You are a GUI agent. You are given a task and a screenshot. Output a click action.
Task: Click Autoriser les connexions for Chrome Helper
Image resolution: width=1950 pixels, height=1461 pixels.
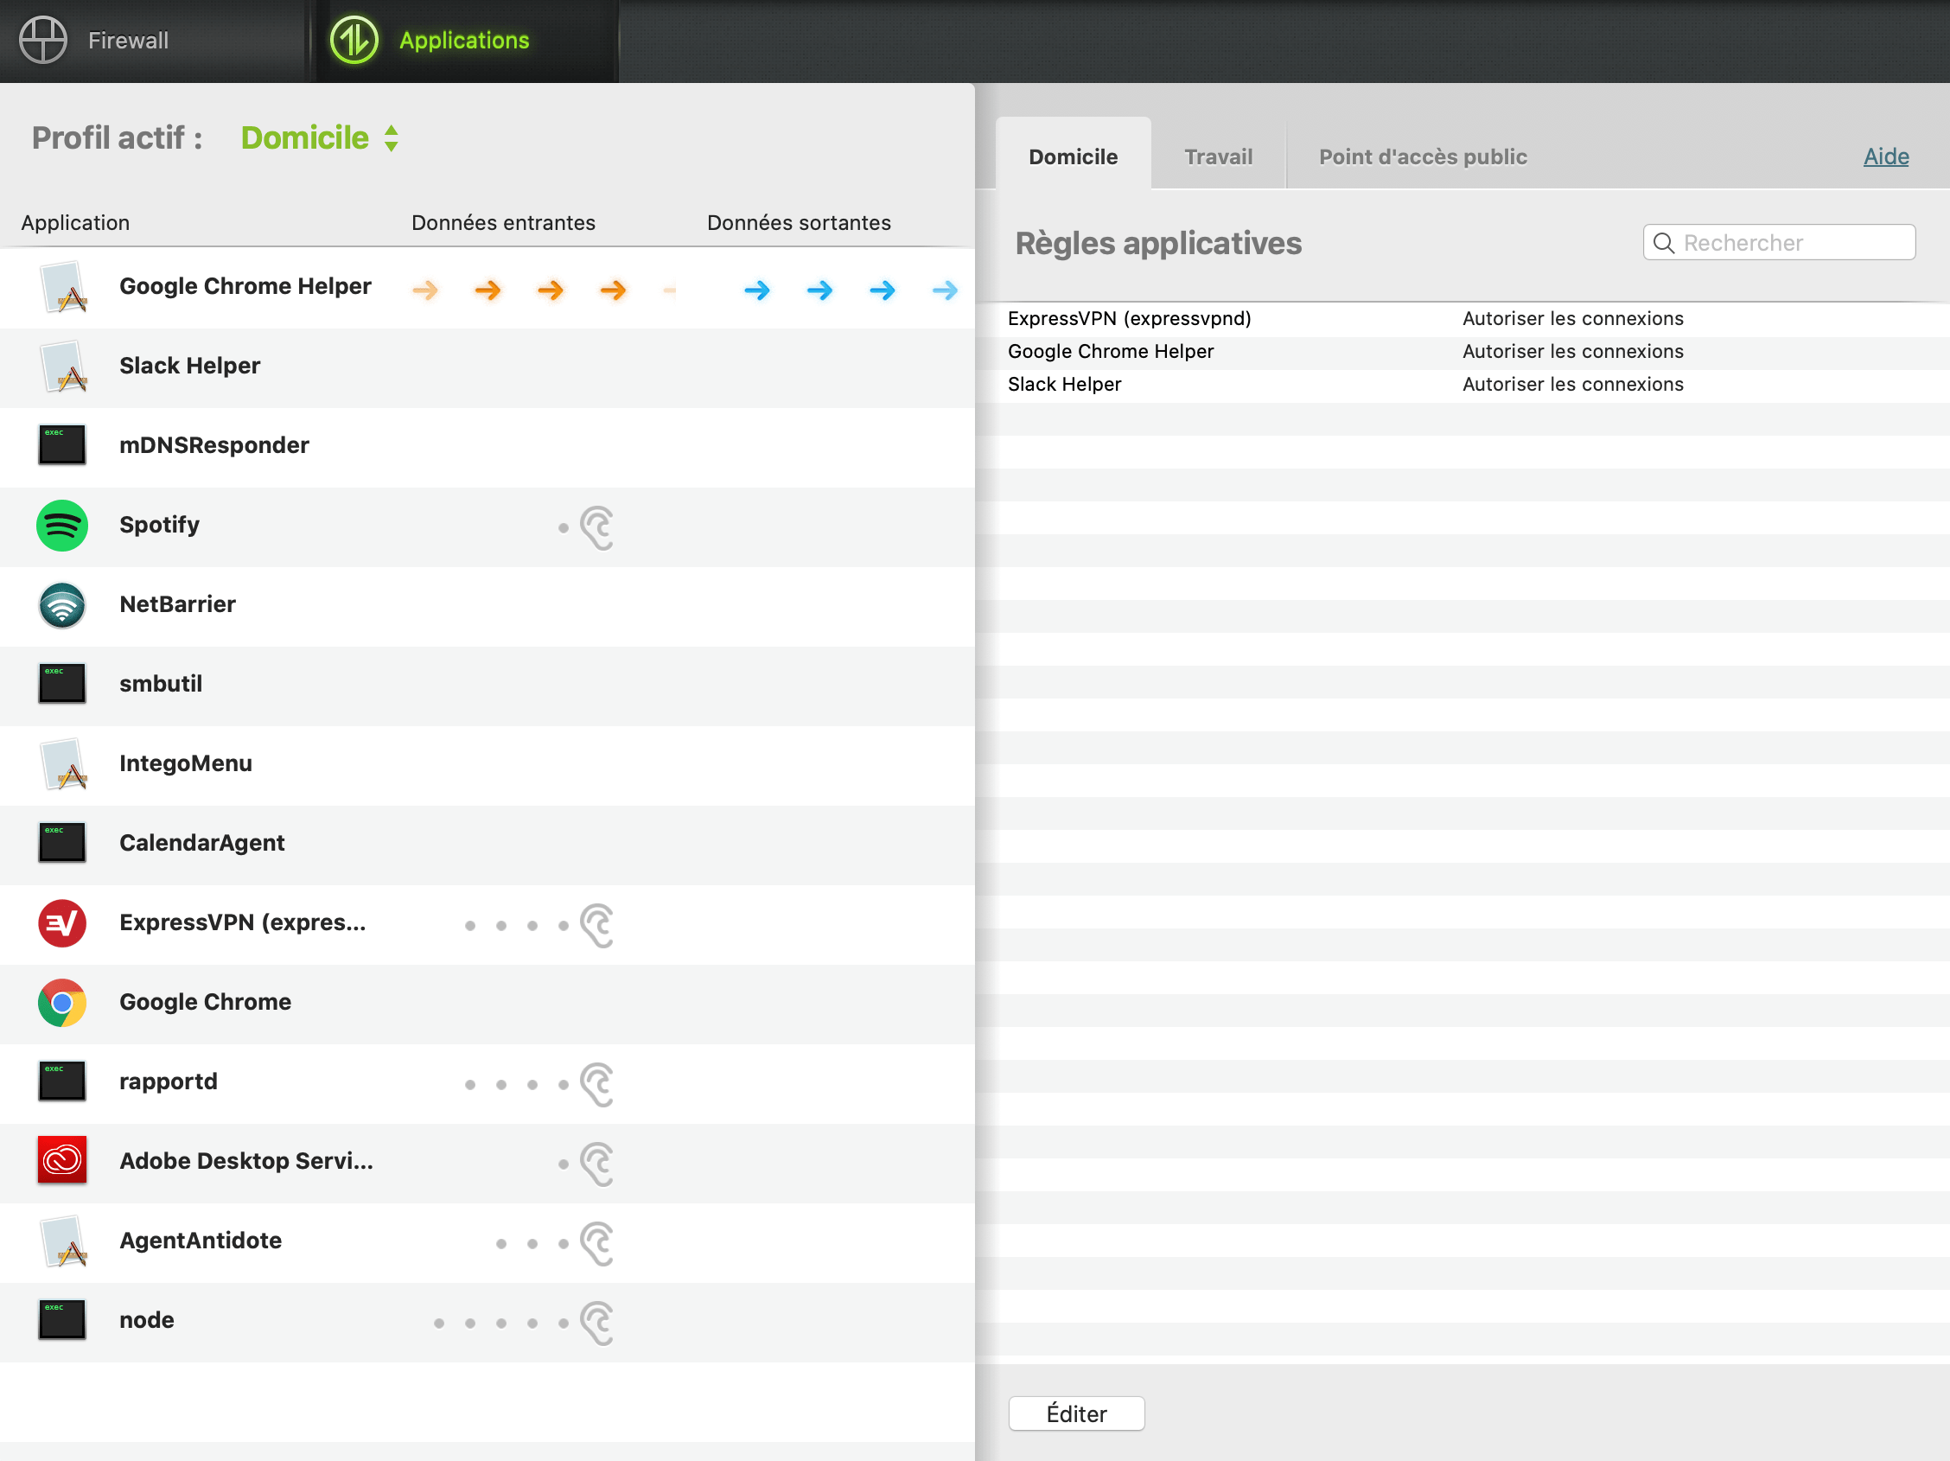(x=1572, y=352)
